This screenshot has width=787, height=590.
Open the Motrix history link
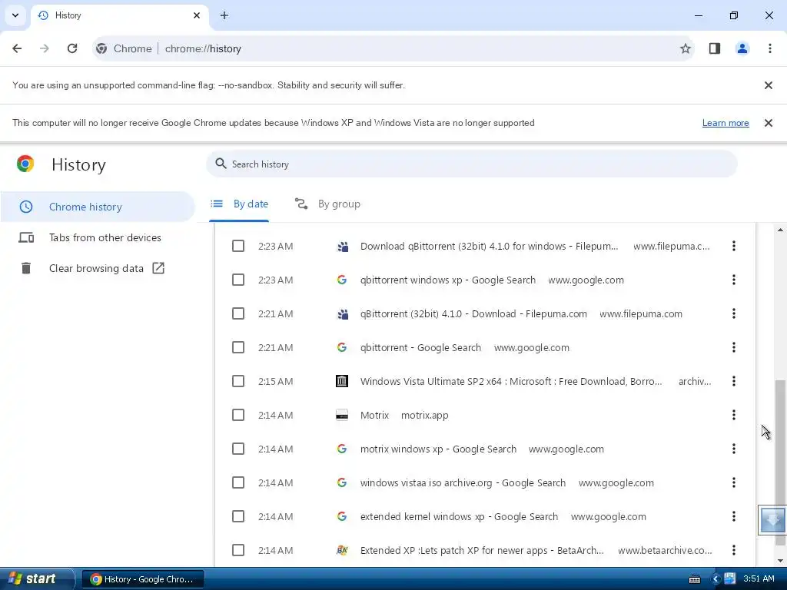[x=374, y=416]
